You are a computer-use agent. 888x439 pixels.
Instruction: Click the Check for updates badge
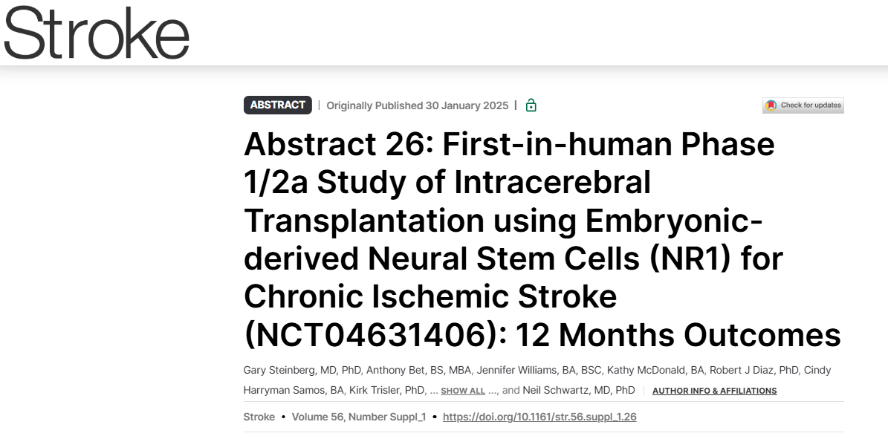tap(803, 105)
